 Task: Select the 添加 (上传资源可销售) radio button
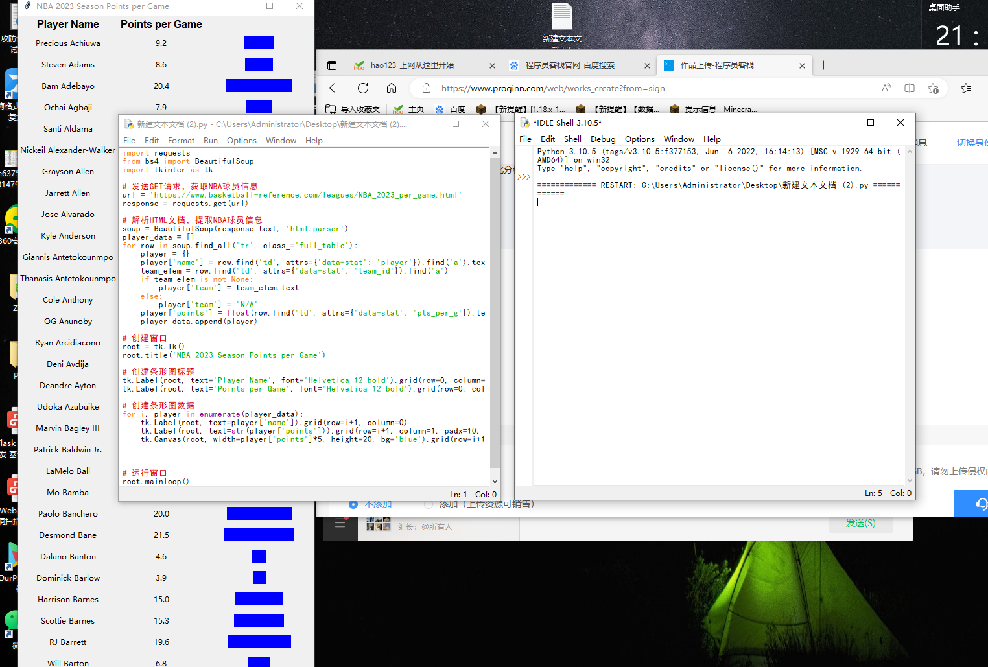[428, 504]
